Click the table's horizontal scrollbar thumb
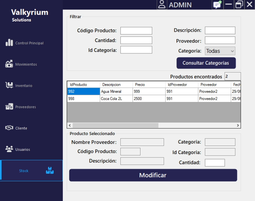The image size is (255, 201). coord(116,125)
